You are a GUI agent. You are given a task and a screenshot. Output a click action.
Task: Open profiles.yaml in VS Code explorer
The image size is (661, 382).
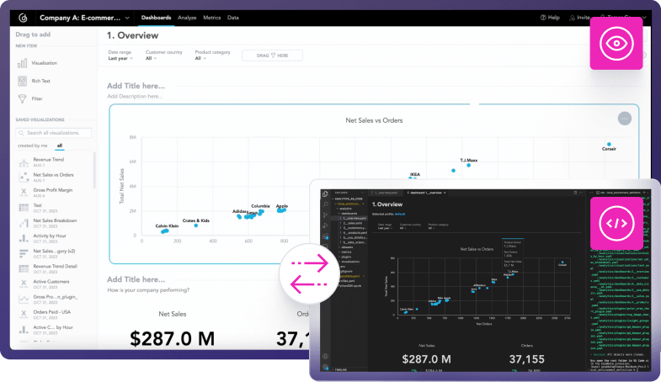pyautogui.click(x=349, y=281)
